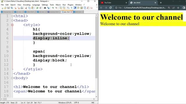Image resolution: width=186 pixels, height=104 pixels.
Task: Close the abc.html Notepad++ tab
Action: coord(71,12)
